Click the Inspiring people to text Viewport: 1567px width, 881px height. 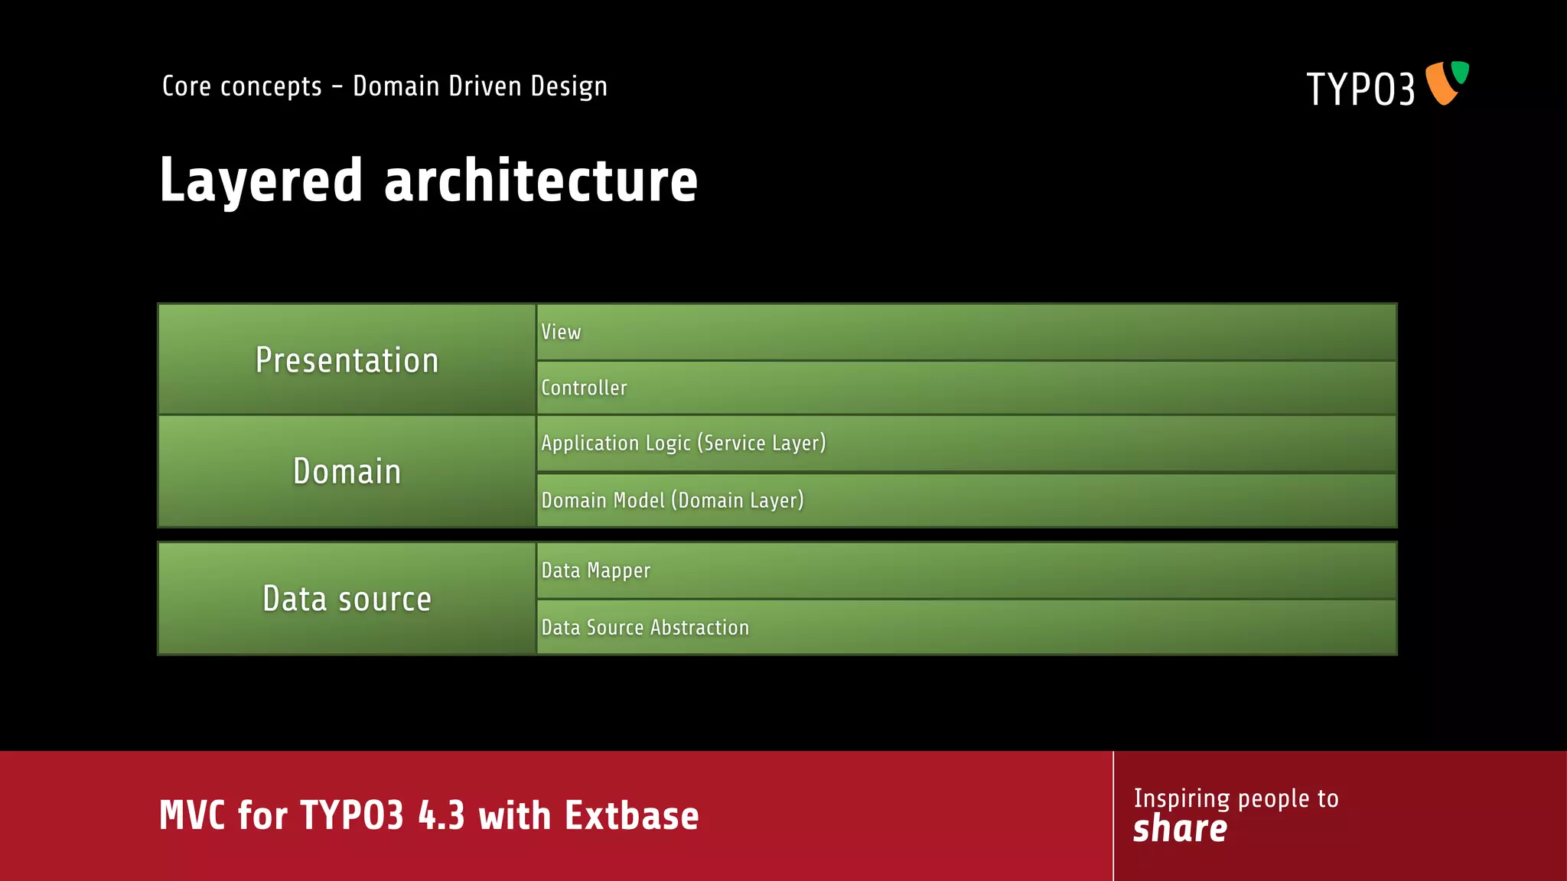click(1236, 798)
